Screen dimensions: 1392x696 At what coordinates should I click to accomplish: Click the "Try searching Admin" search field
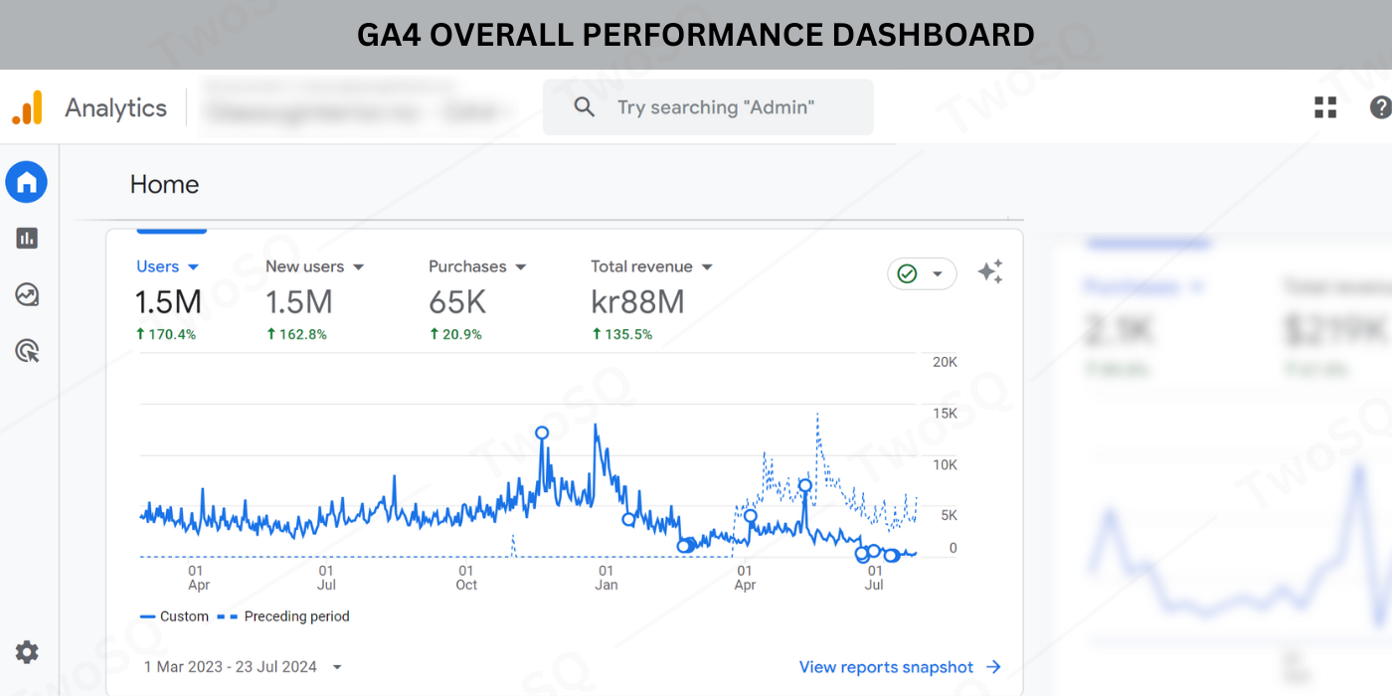coord(716,107)
